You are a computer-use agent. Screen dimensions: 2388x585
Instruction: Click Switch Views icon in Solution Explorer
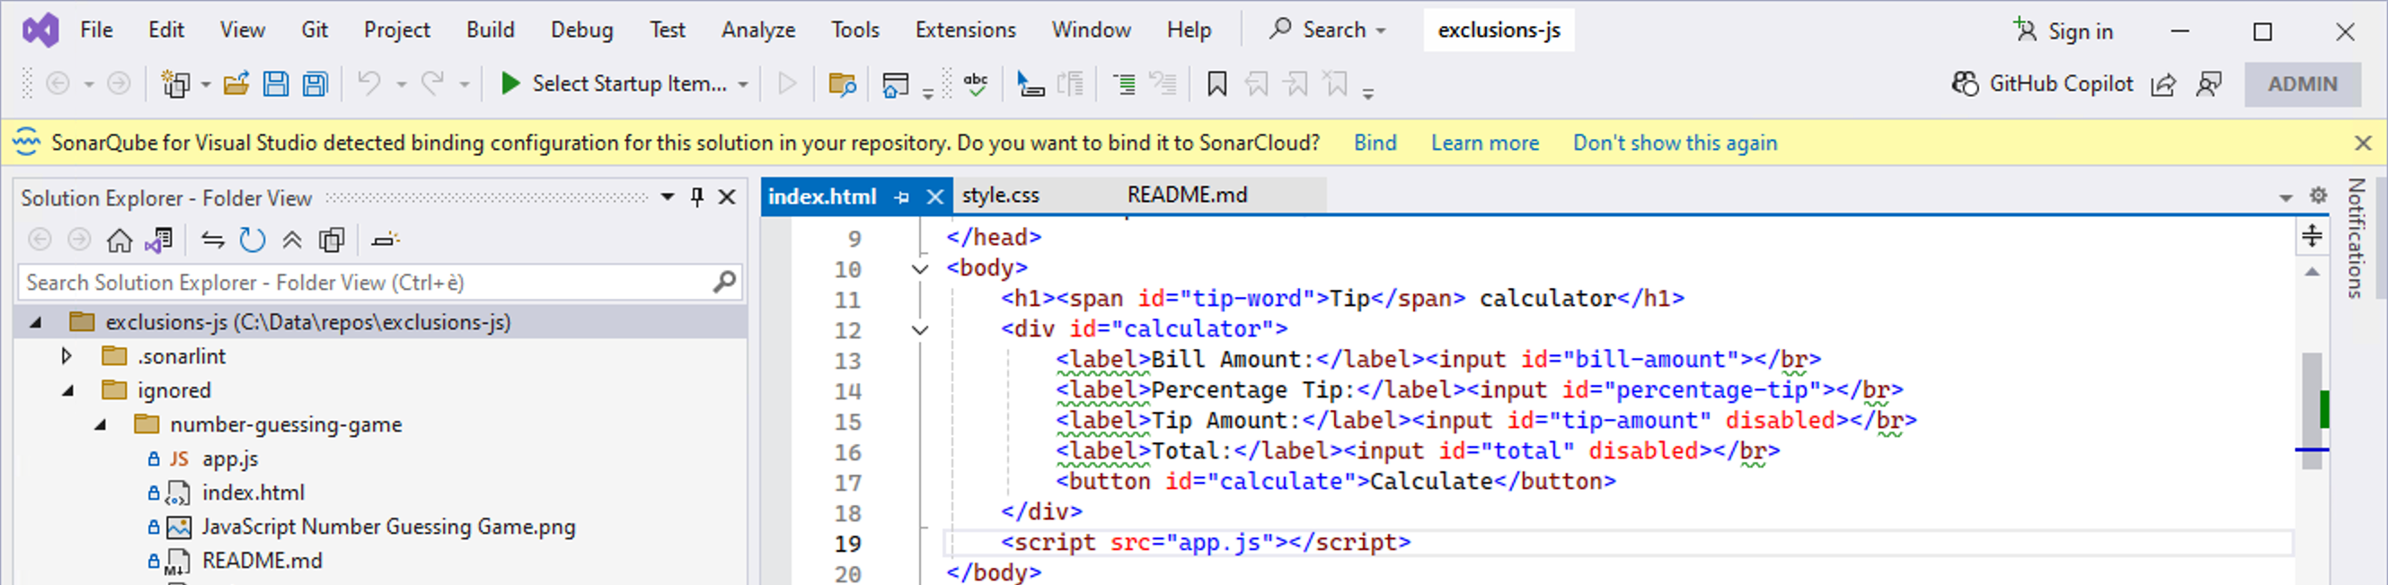[158, 240]
